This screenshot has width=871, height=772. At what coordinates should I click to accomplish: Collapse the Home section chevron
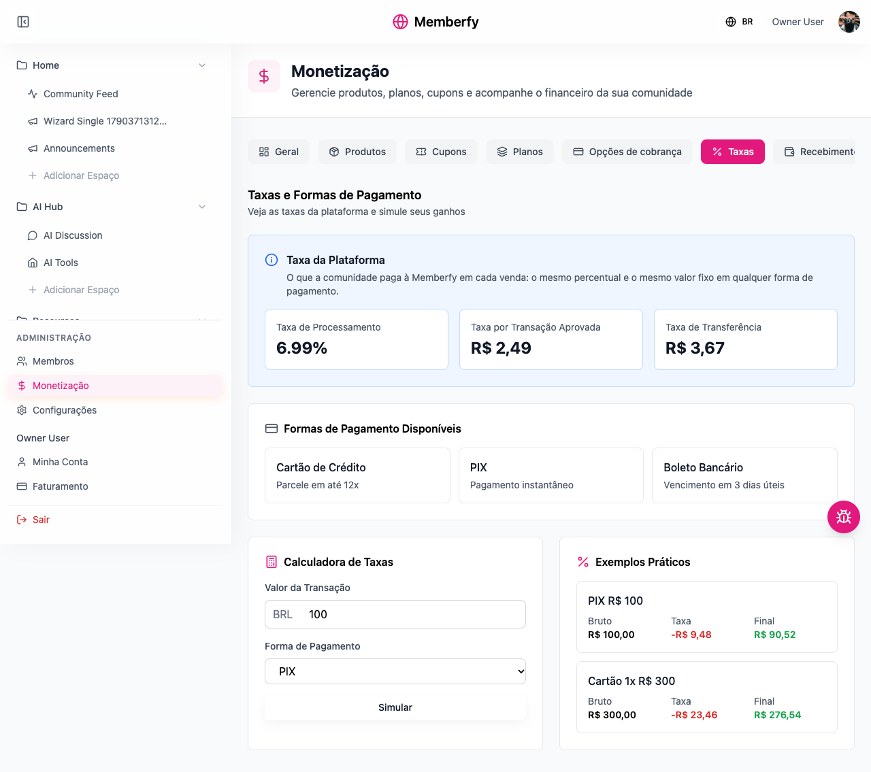[x=202, y=65]
